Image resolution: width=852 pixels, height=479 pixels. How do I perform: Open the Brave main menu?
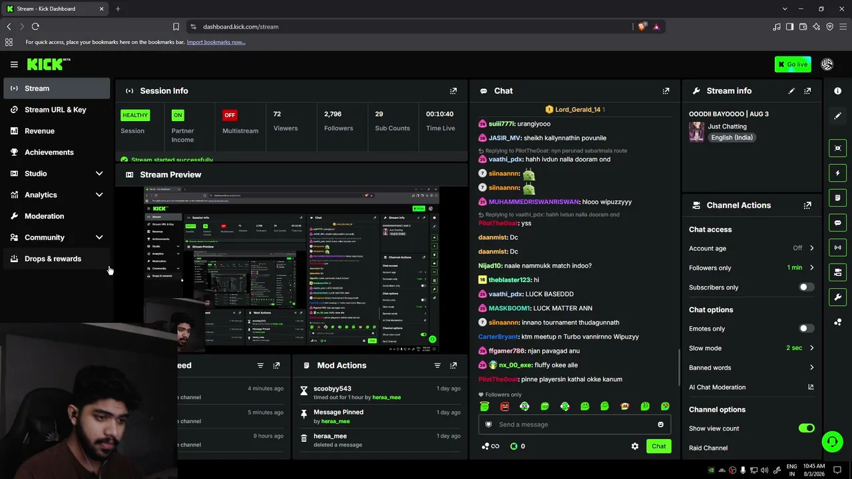point(843,27)
